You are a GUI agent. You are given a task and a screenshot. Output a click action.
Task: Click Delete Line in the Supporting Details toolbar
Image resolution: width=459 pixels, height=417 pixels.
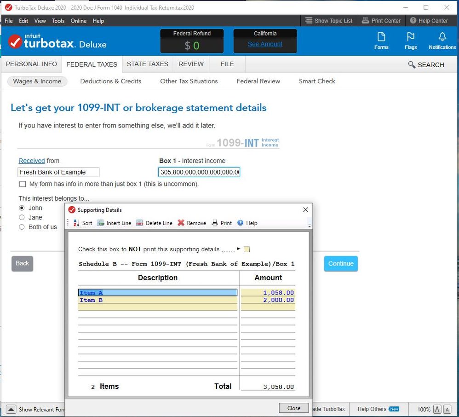tap(154, 223)
